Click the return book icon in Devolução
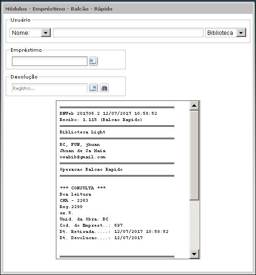This screenshot has height=275, width=256. pyautogui.click(x=93, y=88)
